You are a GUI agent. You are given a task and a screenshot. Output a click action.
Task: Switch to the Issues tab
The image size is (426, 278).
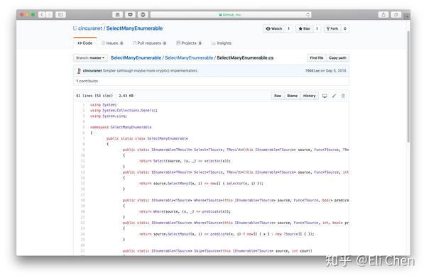[x=112, y=43]
